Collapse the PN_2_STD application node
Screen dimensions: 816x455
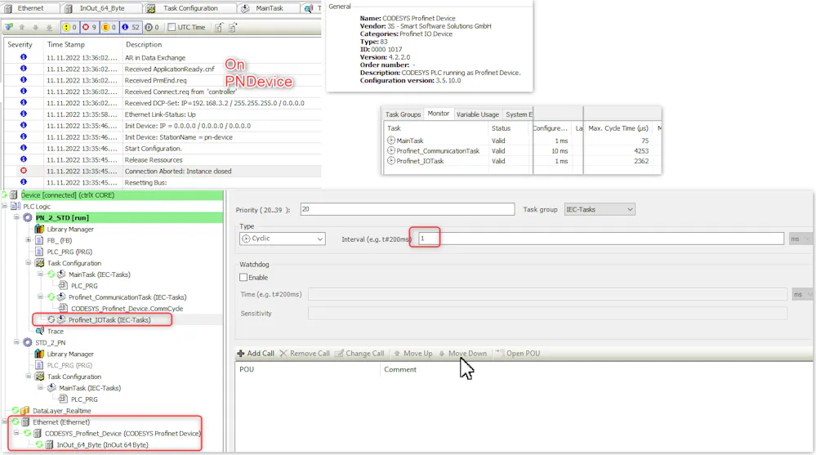[17, 218]
